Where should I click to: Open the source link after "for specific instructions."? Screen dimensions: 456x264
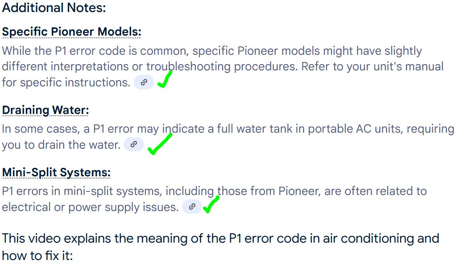click(144, 82)
